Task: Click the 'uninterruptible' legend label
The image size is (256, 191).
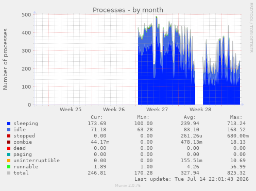Action: (x=37, y=161)
